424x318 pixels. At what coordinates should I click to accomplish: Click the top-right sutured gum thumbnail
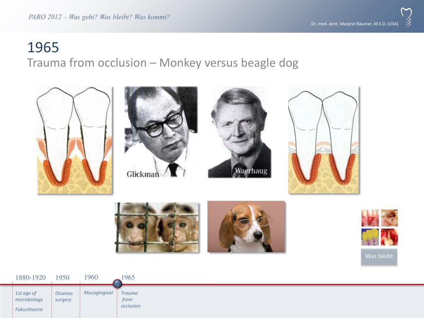point(389,218)
